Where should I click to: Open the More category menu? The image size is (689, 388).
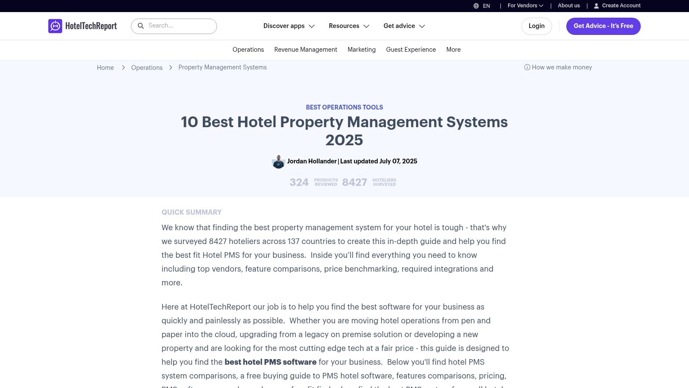point(453,50)
